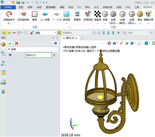Open the File menu

(x=8, y=7)
